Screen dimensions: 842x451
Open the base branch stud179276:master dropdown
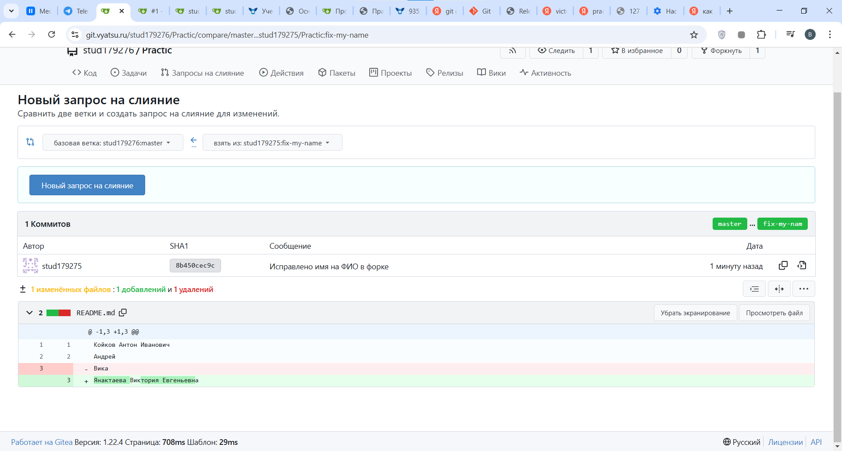[x=112, y=143]
